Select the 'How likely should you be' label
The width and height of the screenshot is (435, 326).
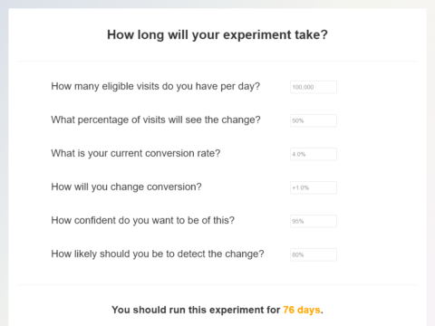[x=158, y=254]
